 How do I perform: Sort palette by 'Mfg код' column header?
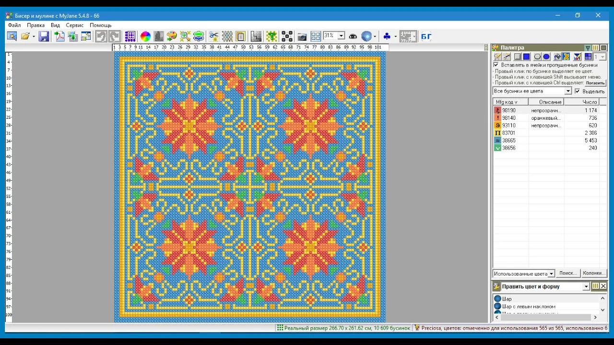click(x=510, y=102)
